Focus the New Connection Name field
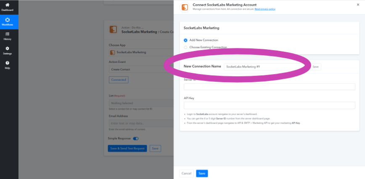365x179 pixels. pyautogui.click(x=266, y=67)
